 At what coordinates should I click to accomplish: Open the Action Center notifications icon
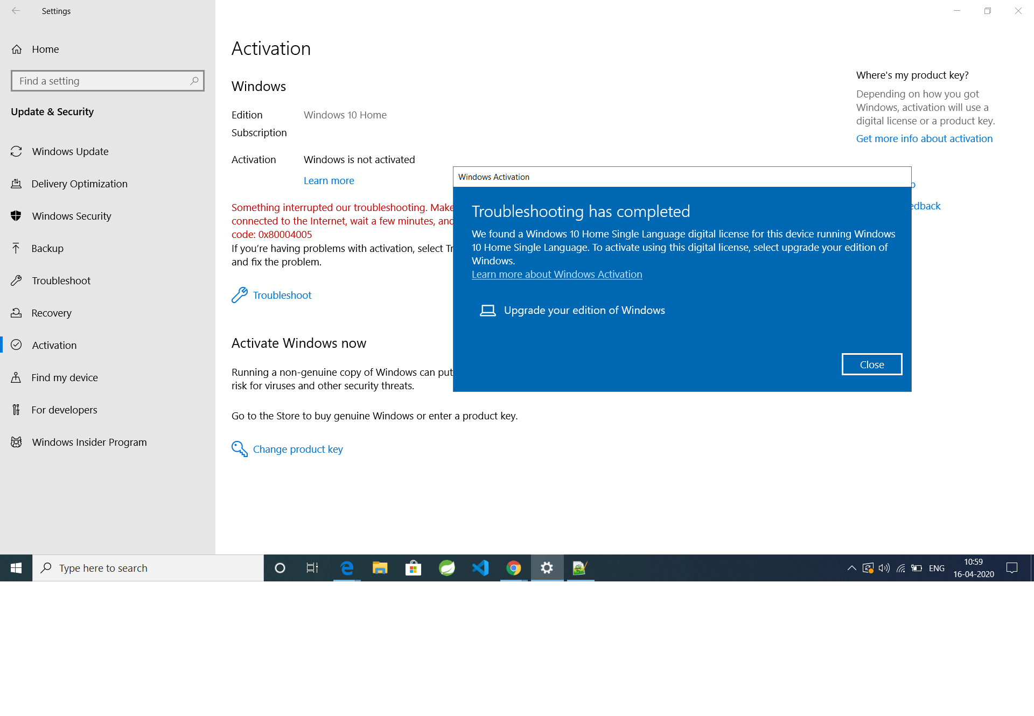point(1012,568)
